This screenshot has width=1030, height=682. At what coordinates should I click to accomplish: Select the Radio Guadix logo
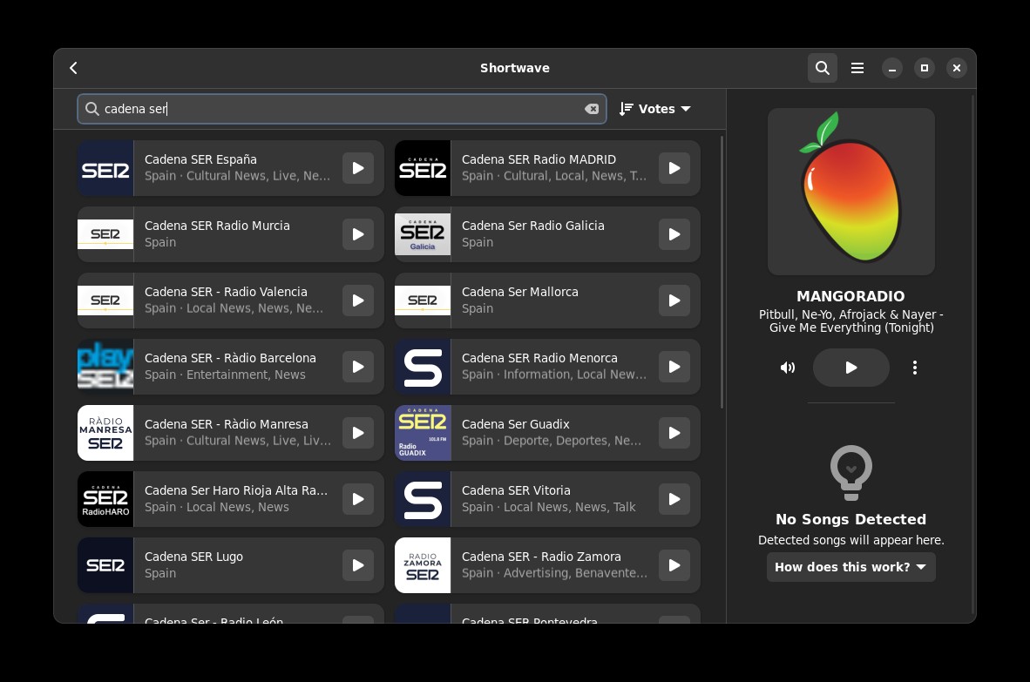coord(423,433)
